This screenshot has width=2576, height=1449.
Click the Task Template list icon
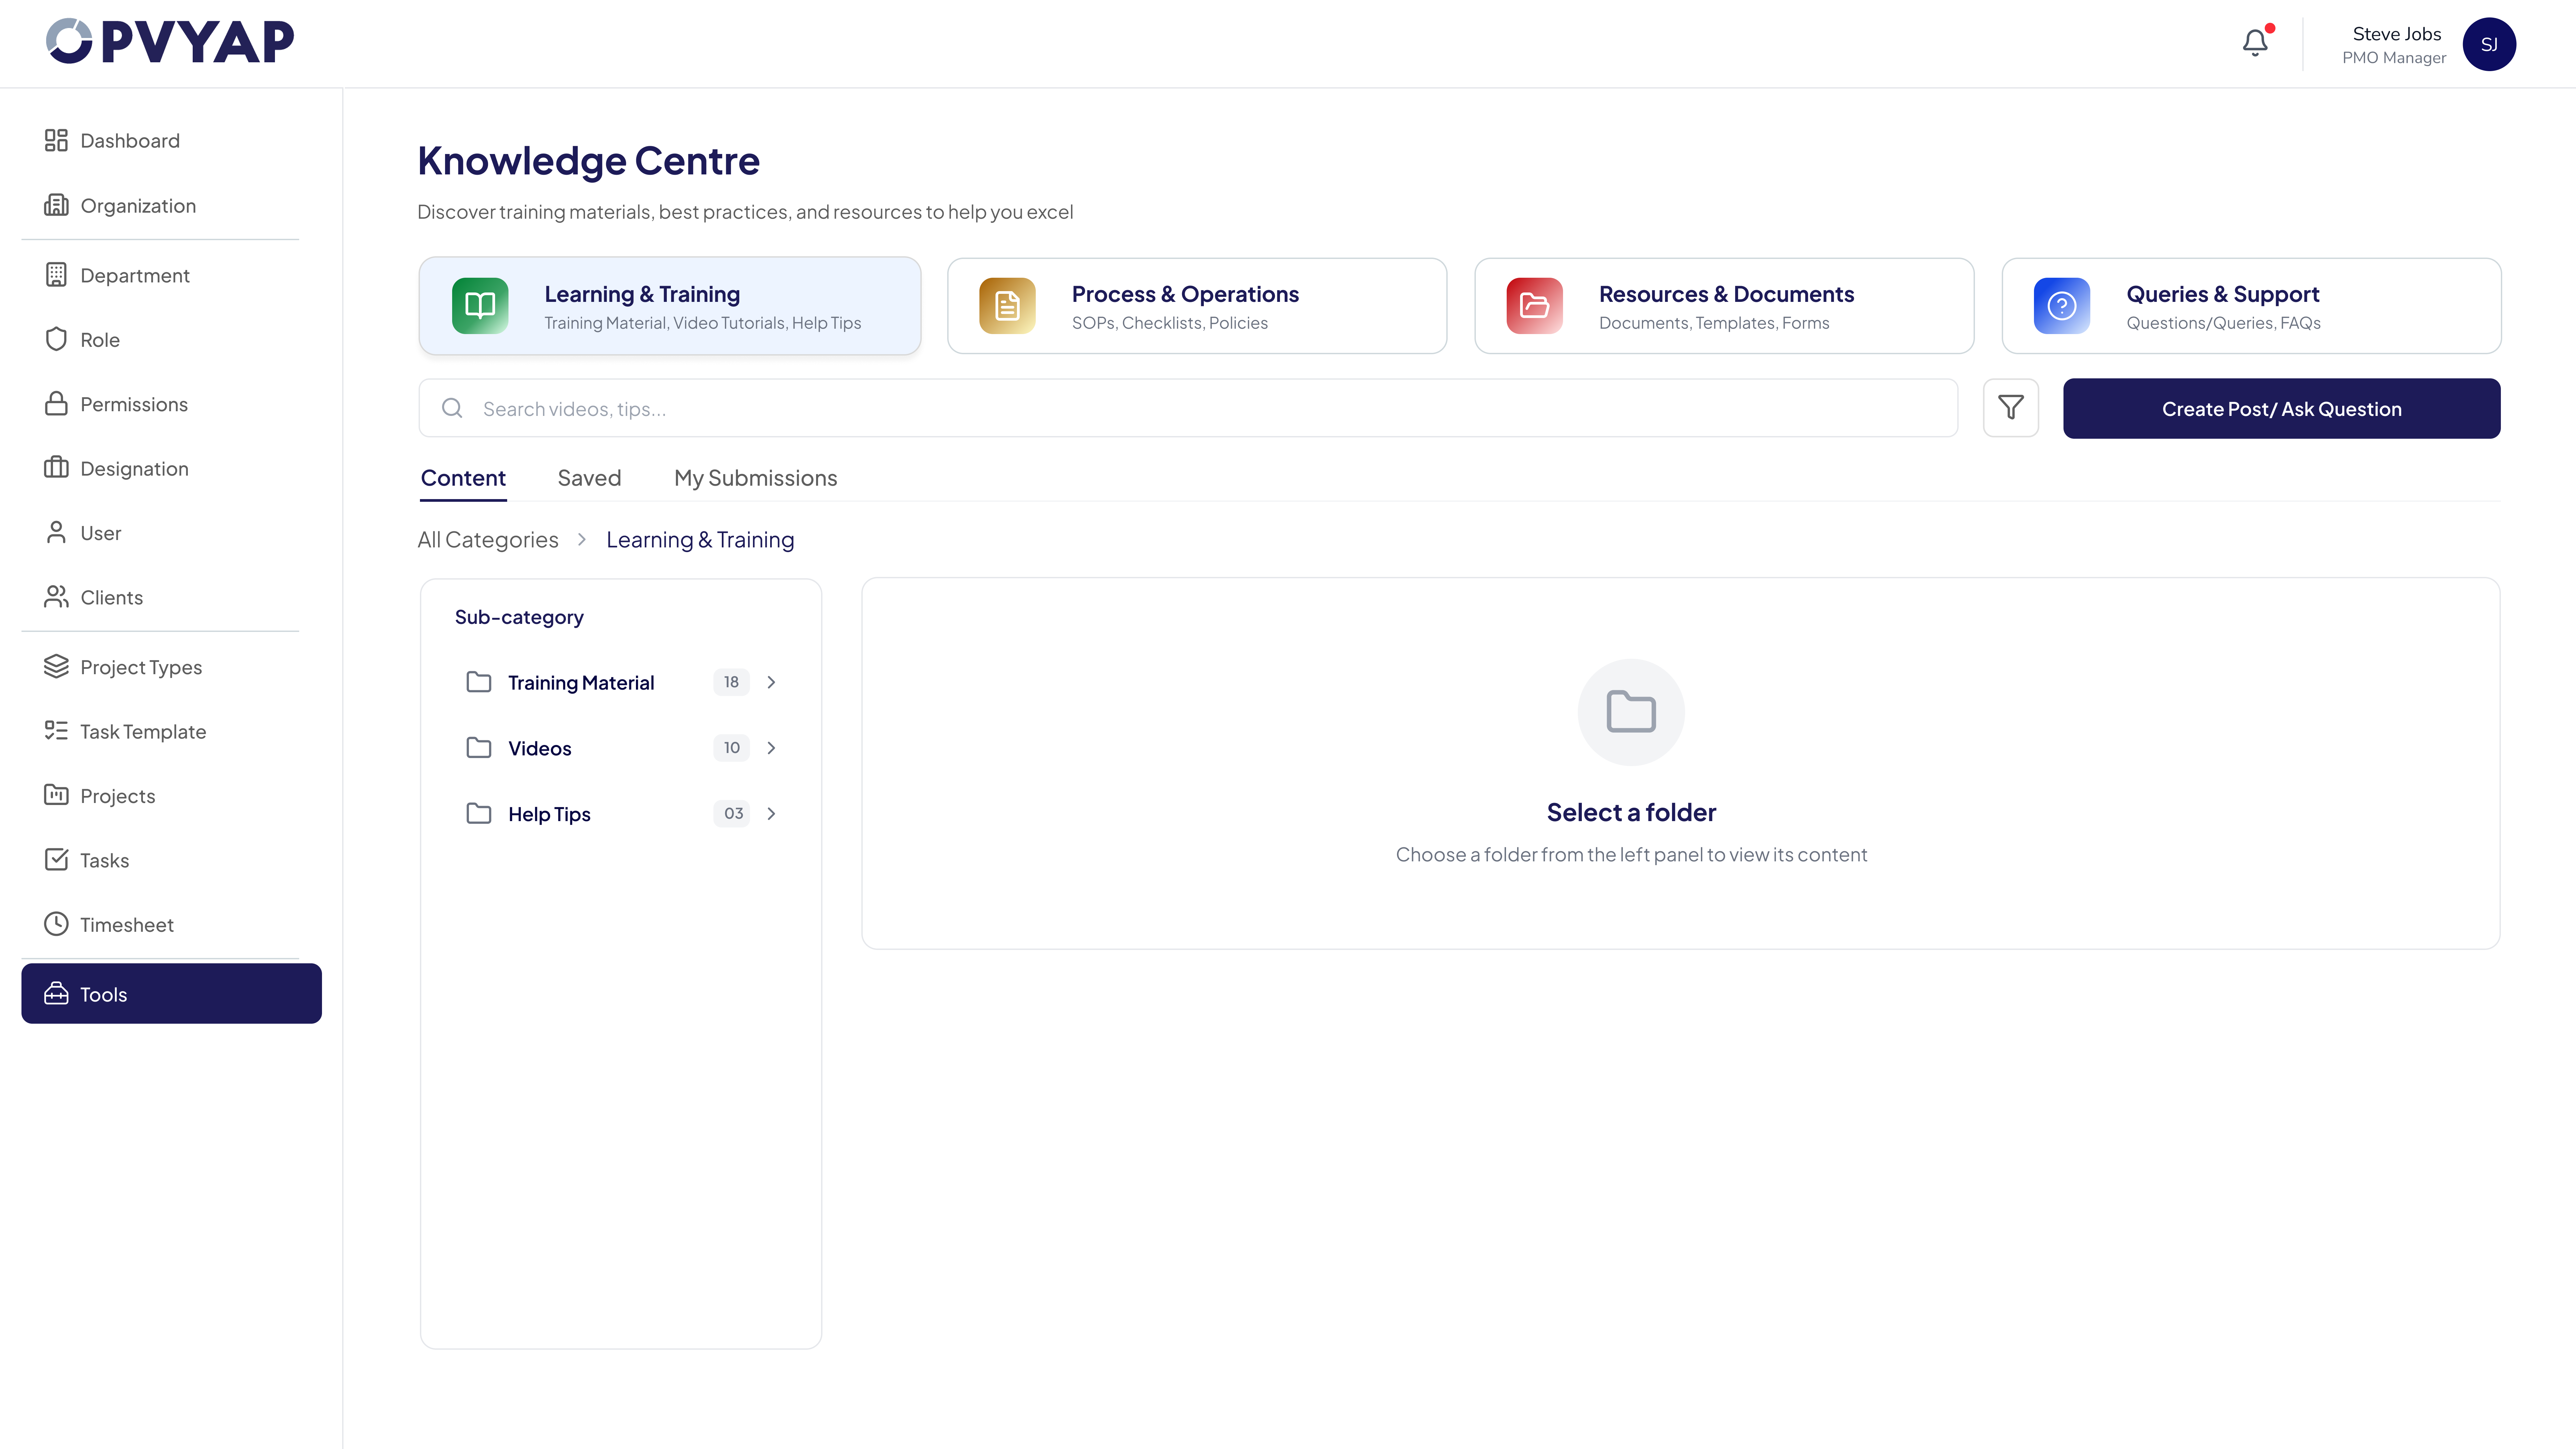(x=56, y=731)
